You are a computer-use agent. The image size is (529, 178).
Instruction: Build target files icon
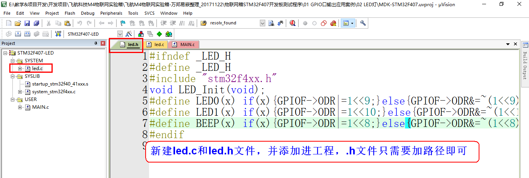[x=18, y=34]
